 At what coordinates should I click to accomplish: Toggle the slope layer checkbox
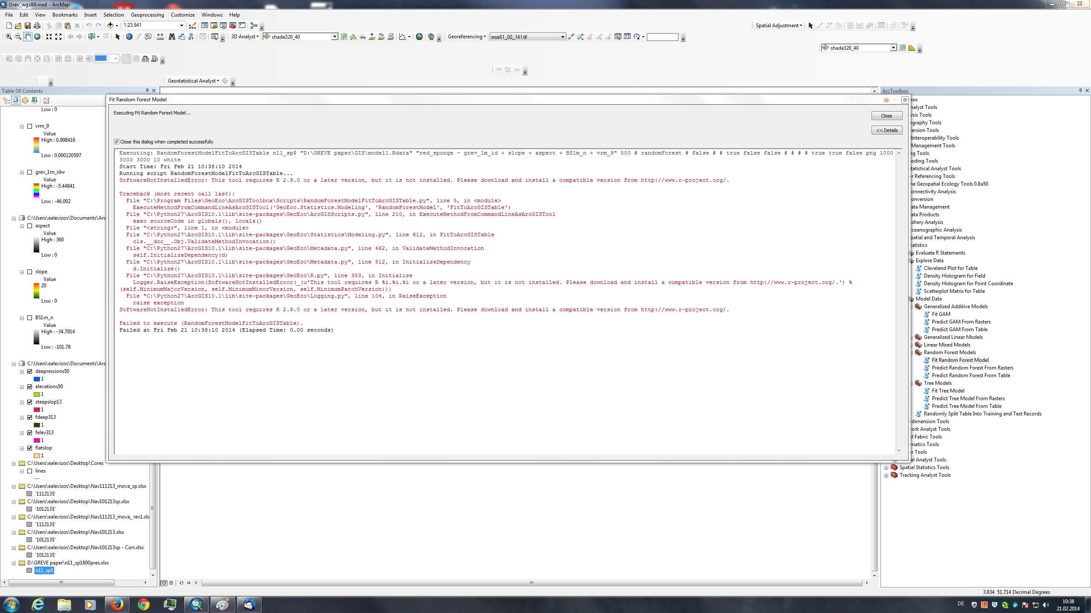coord(29,272)
